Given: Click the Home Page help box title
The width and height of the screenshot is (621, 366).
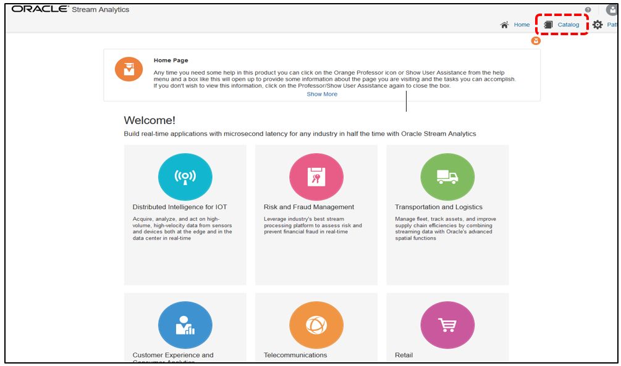Looking at the screenshot, I should pos(171,60).
